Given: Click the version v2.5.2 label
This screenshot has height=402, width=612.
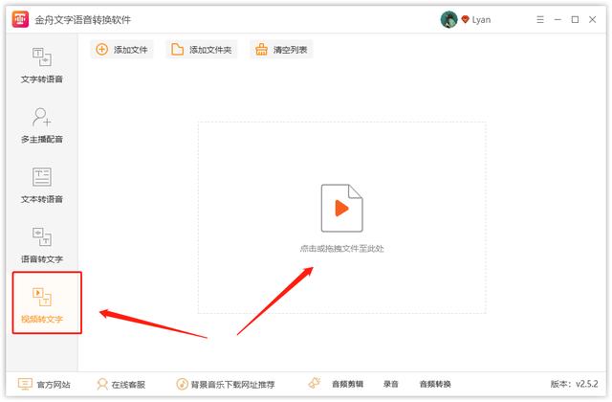Looking at the screenshot, I should (x=574, y=384).
